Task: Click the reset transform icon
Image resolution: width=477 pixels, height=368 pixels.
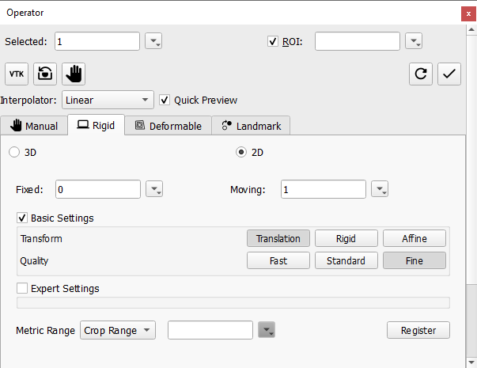Action: (45, 74)
